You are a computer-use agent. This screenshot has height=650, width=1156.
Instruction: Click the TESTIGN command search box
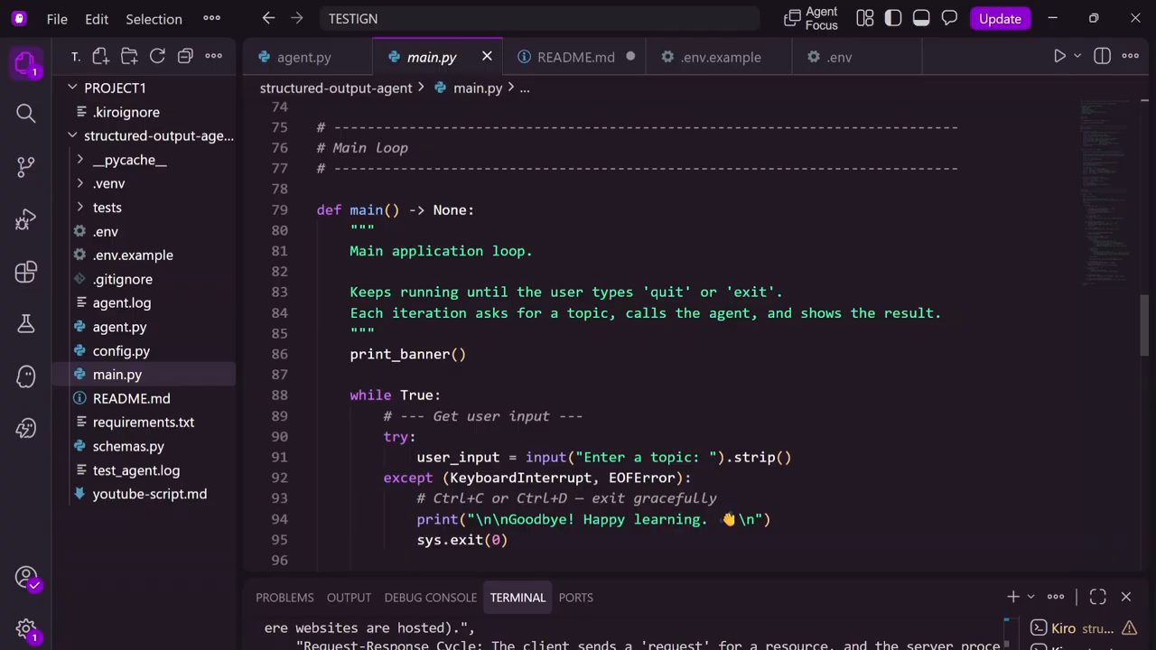(539, 18)
